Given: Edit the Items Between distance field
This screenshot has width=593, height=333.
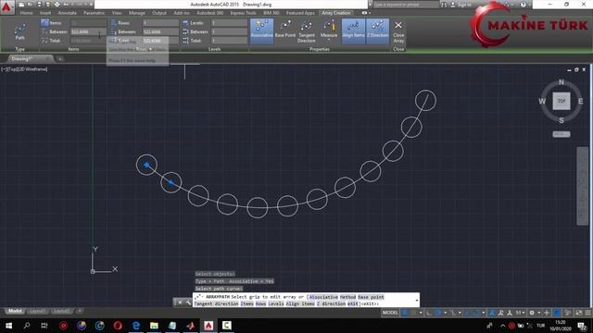Looking at the screenshot, I should [x=88, y=31].
